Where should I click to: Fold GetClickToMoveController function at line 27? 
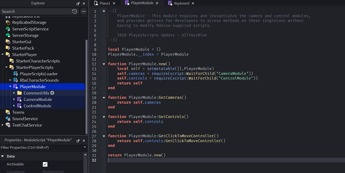click(x=104, y=136)
